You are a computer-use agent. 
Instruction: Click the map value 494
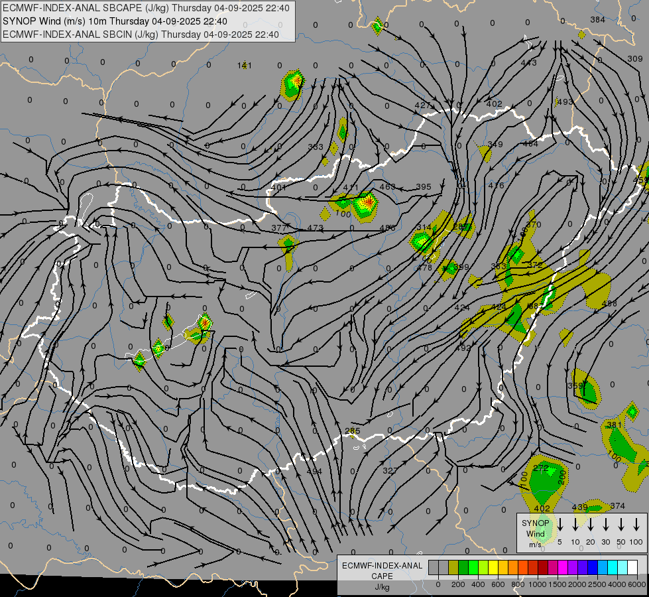[315, 471]
